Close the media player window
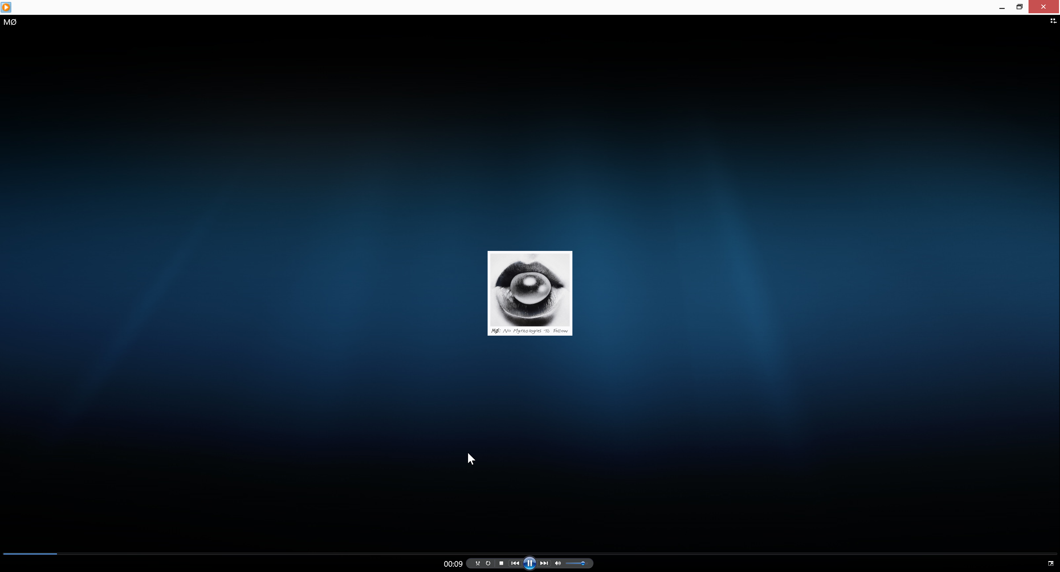This screenshot has width=1060, height=572. pyautogui.click(x=1043, y=7)
